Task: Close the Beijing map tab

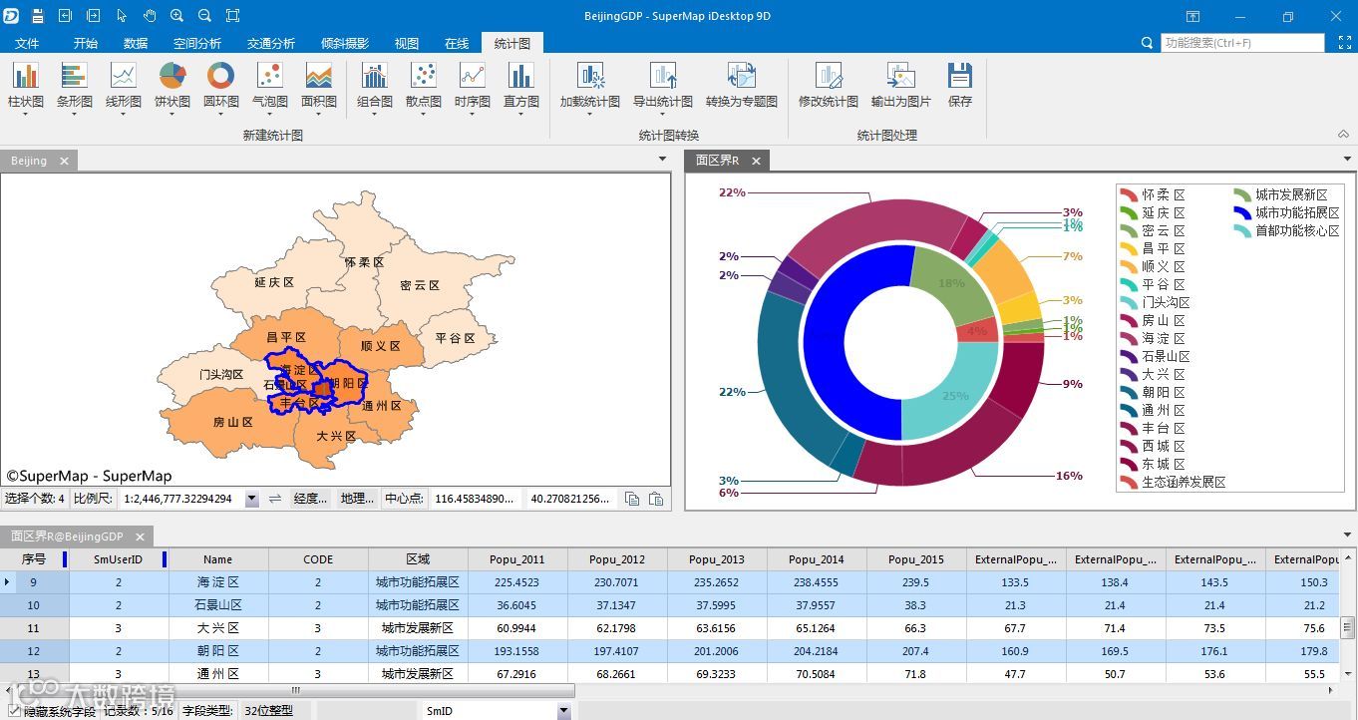Action: [64, 161]
